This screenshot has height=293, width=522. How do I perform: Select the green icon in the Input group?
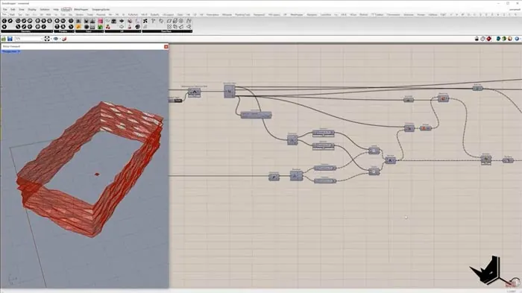coord(100,27)
